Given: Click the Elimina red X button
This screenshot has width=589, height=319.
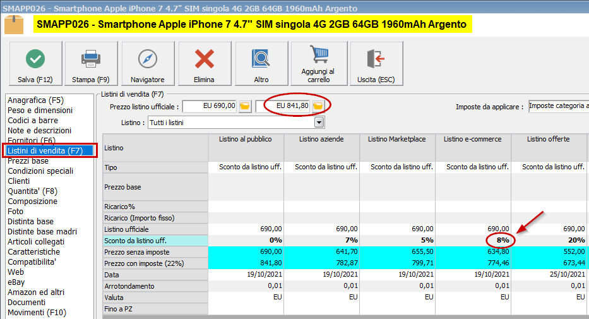Looking at the screenshot, I should coord(205,64).
